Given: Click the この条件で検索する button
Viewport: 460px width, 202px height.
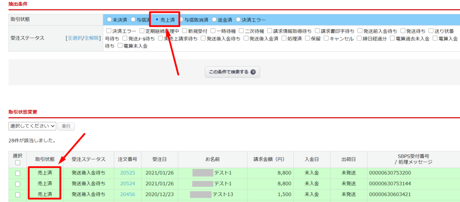Looking at the screenshot, I should point(232,72).
